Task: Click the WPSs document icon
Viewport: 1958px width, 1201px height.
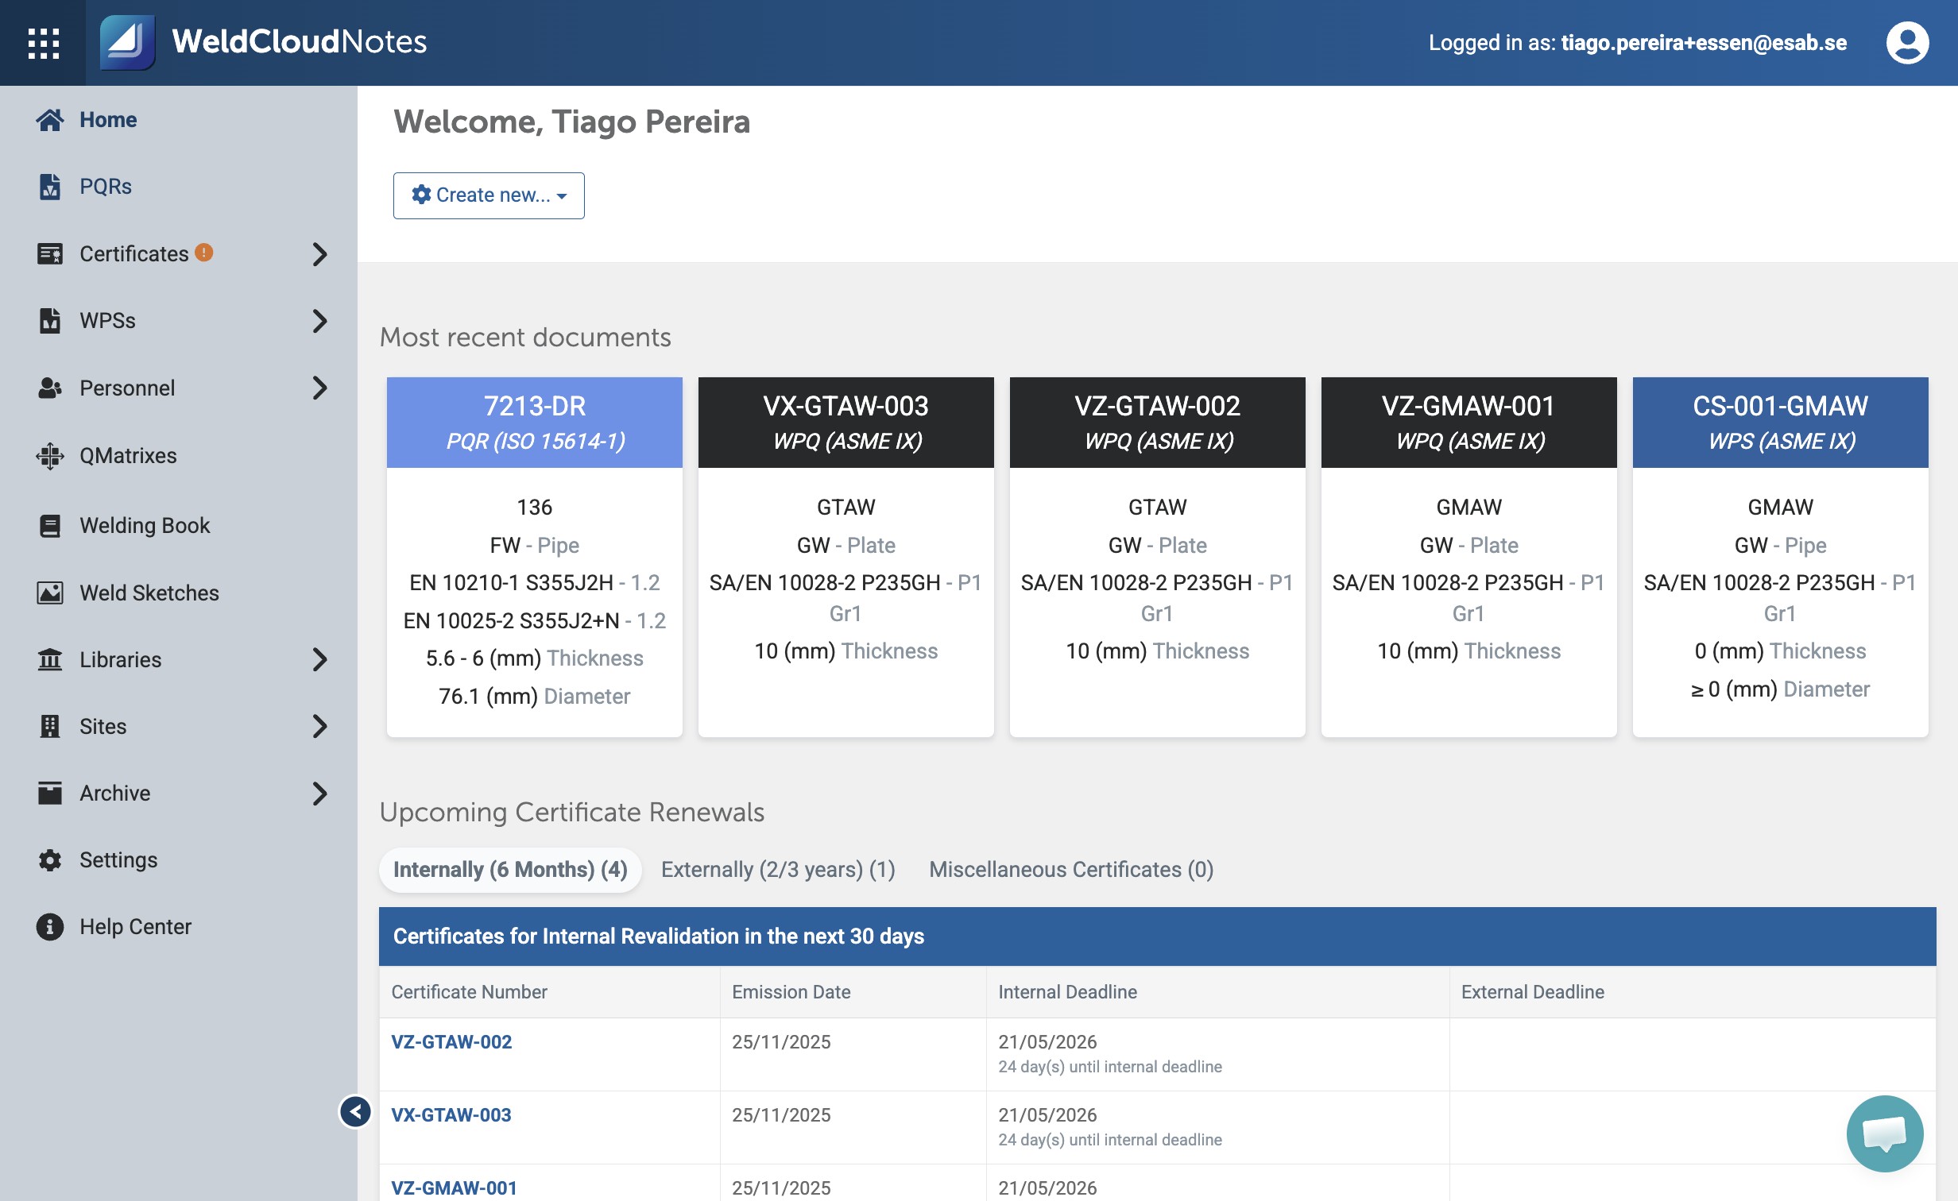Action: tap(50, 321)
